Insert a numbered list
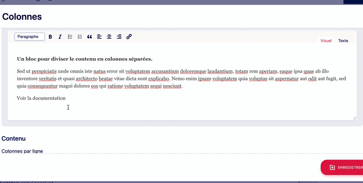Viewport: 363px width, 183px height. pos(80,37)
